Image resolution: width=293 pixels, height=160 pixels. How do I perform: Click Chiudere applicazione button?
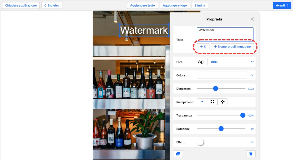[x=21, y=5]
